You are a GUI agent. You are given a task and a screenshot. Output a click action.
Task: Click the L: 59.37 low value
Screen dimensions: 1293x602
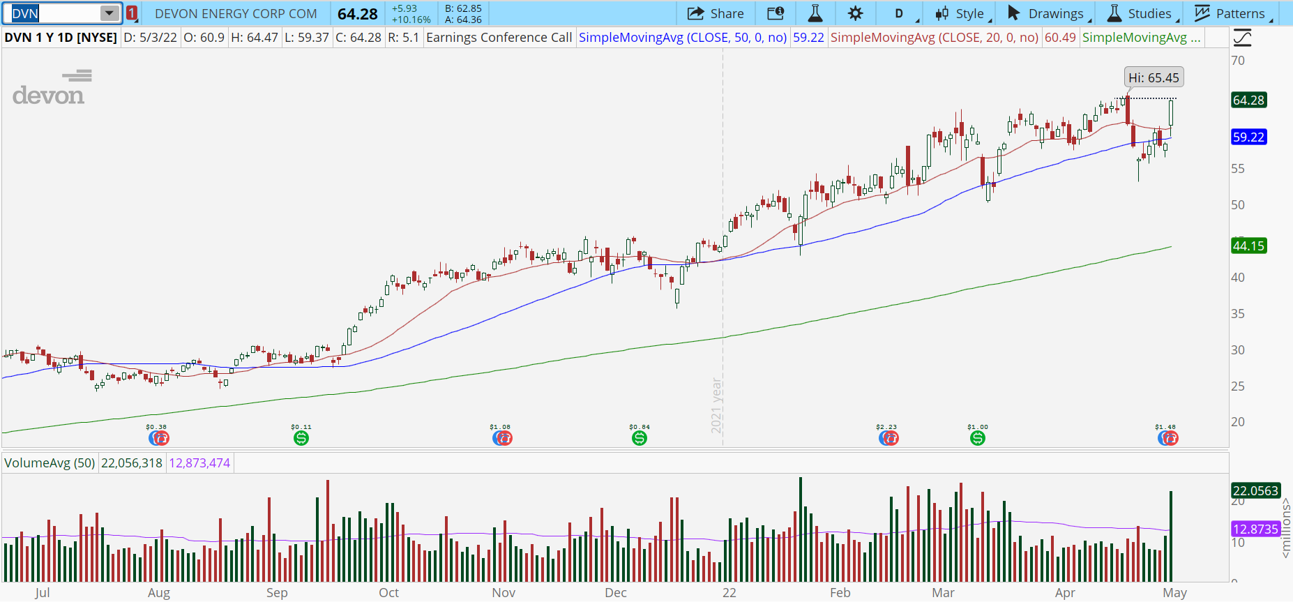(x=307, y=38)
